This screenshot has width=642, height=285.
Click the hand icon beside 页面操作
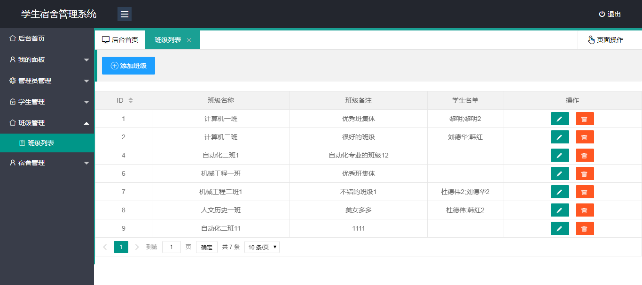click(x=591, y=40)
